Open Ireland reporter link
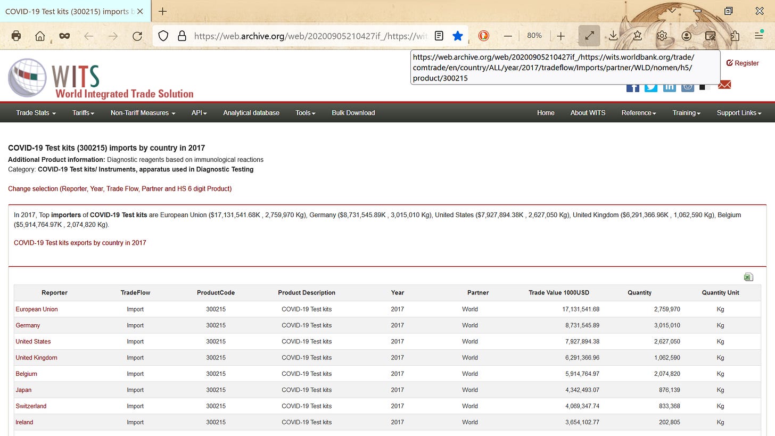This screenshot has width=775, height=436. point(24,422)
